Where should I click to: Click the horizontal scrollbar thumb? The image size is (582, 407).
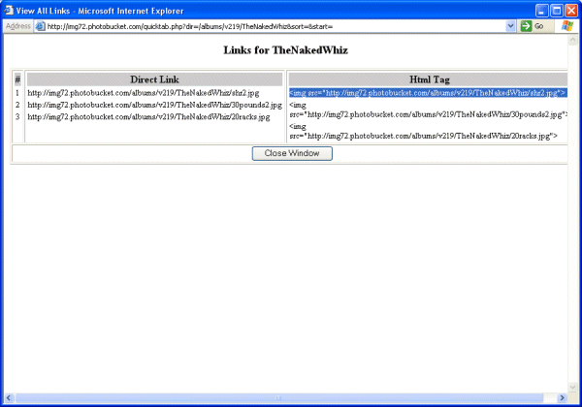coord(278,397)
